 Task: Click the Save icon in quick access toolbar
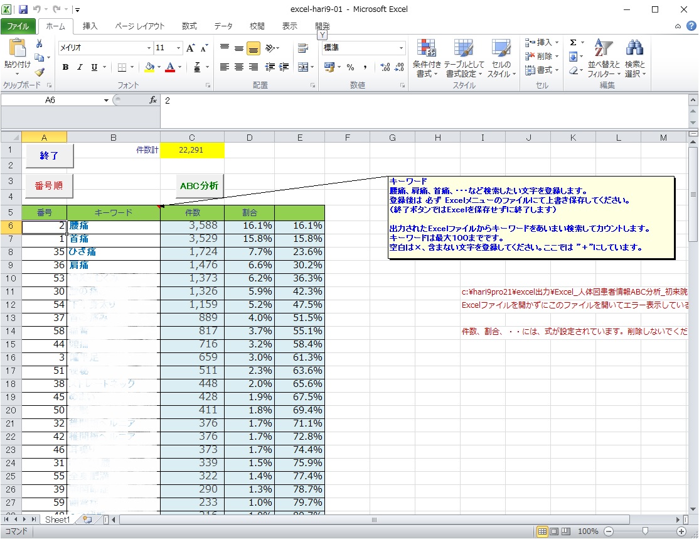click(23, 9)
